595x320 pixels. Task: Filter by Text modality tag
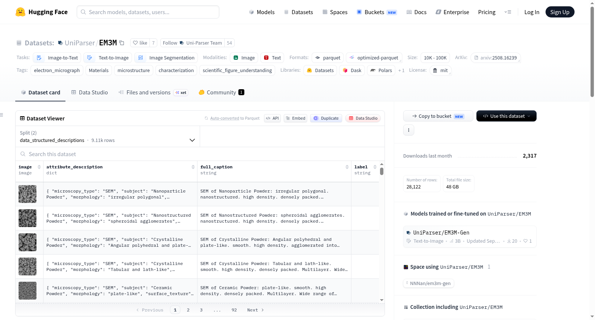[272, 58]
